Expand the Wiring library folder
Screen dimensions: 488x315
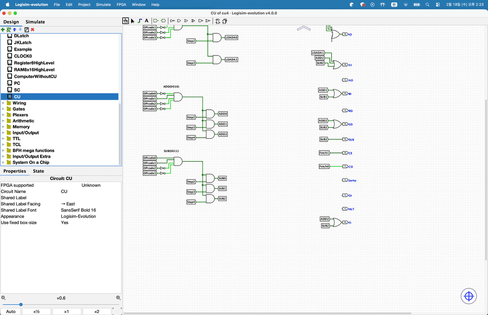tap(4, 103)
